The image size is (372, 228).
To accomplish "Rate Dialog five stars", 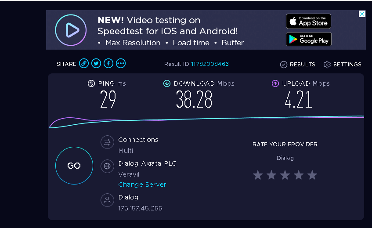I will [312, 175].
